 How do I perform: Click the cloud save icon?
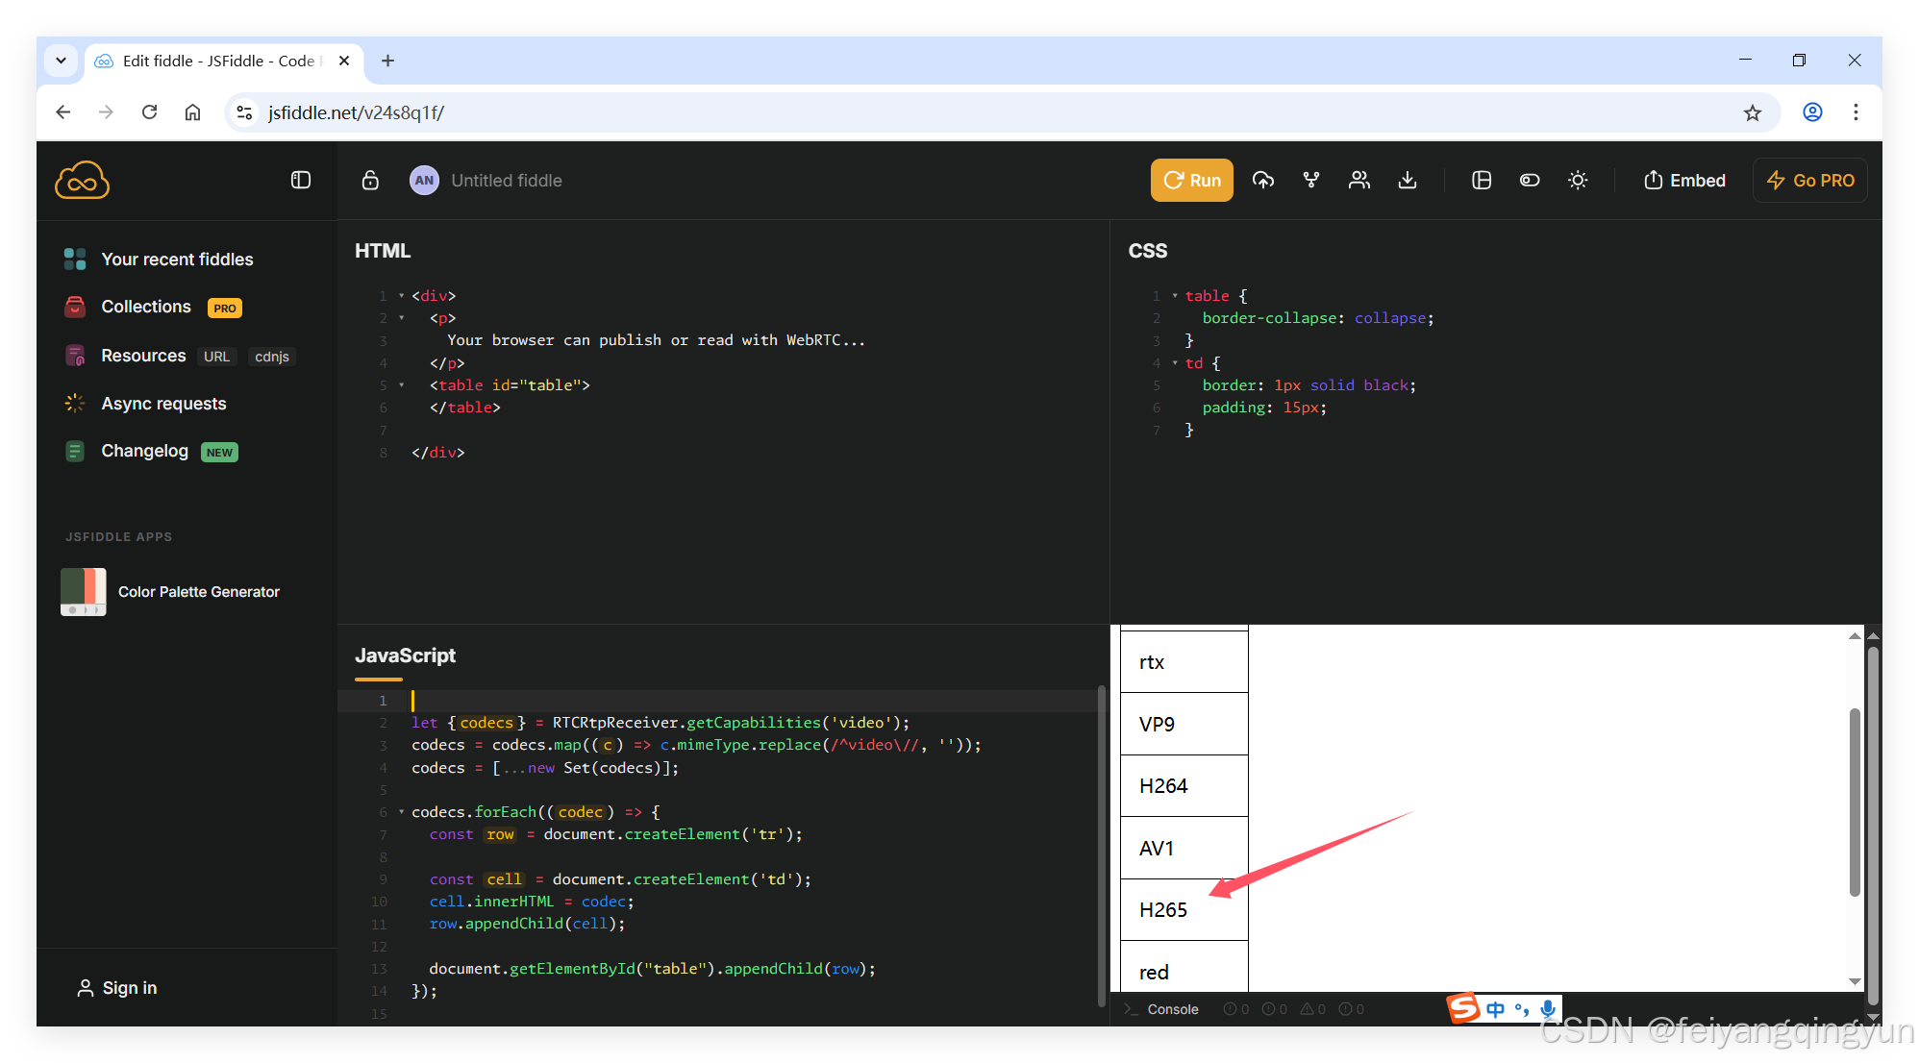(1263, 181)
